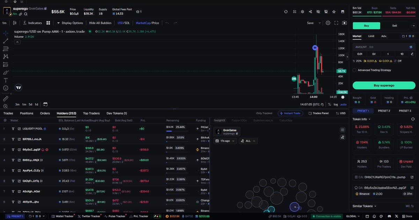
Task: Select the zoom in tool
Action: click(x=6, y=106)
